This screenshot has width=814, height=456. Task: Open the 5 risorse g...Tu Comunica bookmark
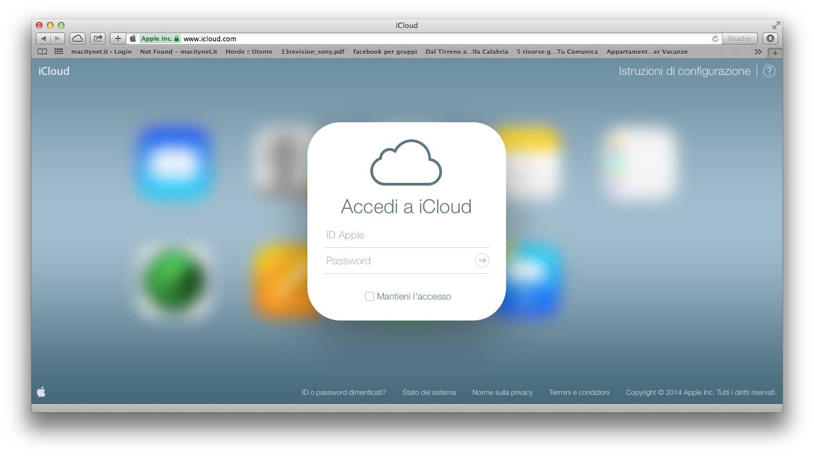tap(557, 52)
